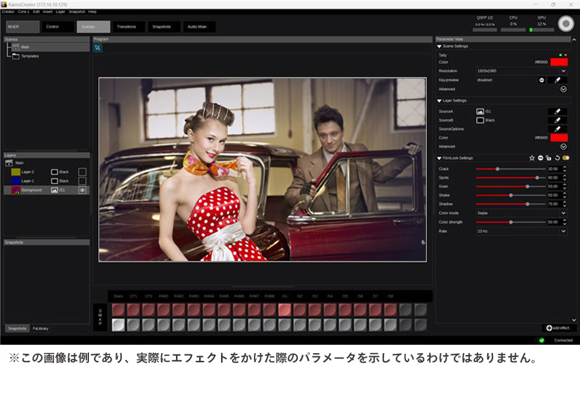
Task: Open the Resolution dropdown showing 1920x1080
Action: (562, 71)
